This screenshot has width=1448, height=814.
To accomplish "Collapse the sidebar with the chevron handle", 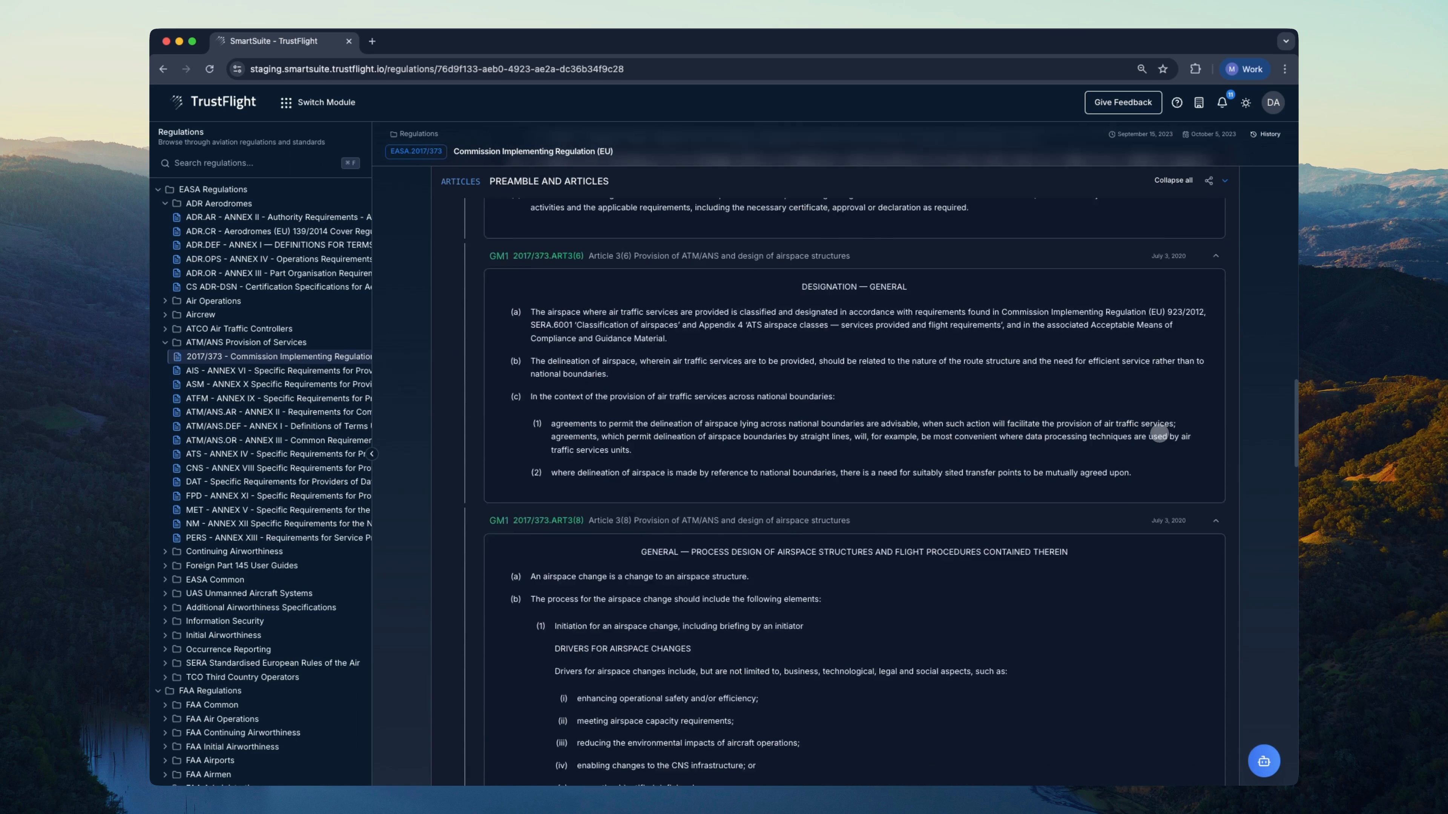I will click(x=371, y=454).
